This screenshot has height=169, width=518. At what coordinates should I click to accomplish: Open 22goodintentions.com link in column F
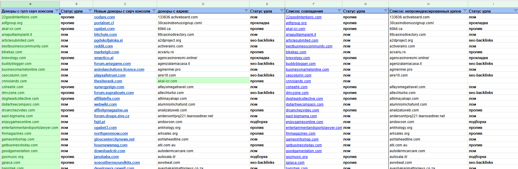[x=303, y=17]
